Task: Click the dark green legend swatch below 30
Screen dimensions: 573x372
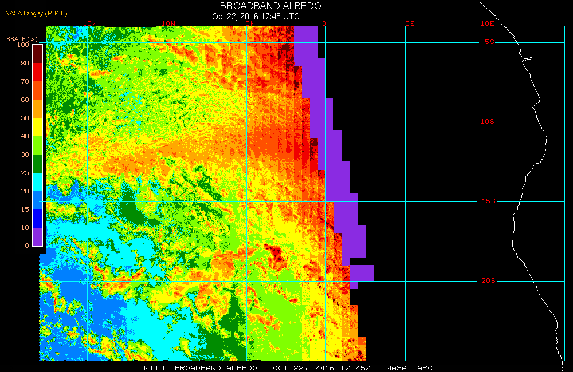Action: point(38,164)
